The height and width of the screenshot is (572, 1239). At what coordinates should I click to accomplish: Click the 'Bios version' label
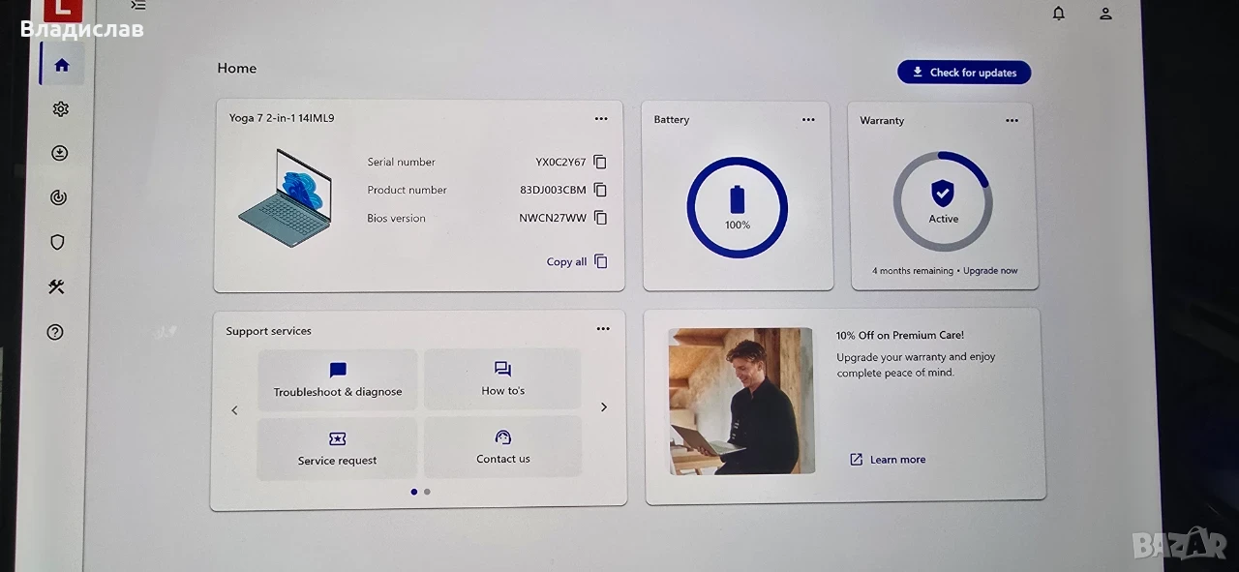[x=396, y=218]
